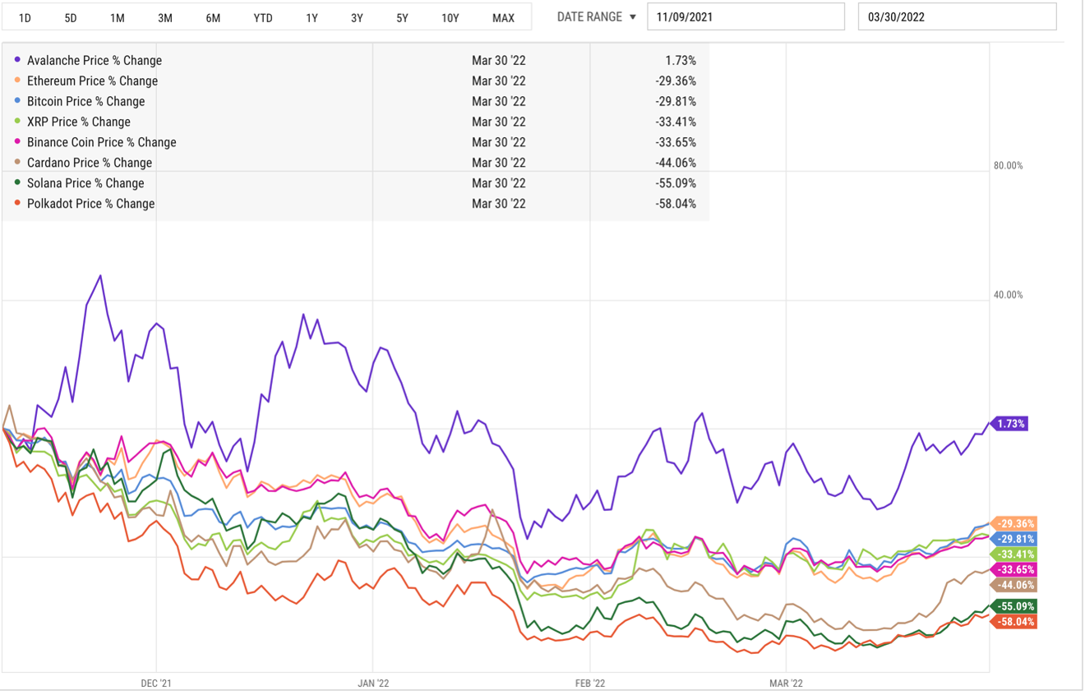1085x695 pixels.
Task: Select the 1D time range
Action: tap(25, 17)
